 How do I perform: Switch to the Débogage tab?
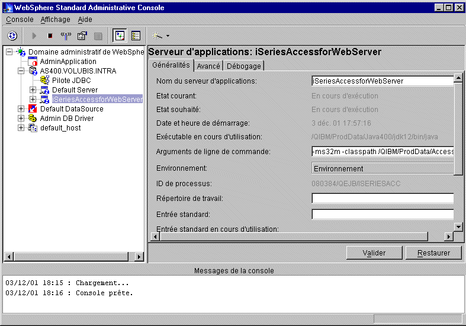click(244, 66)
